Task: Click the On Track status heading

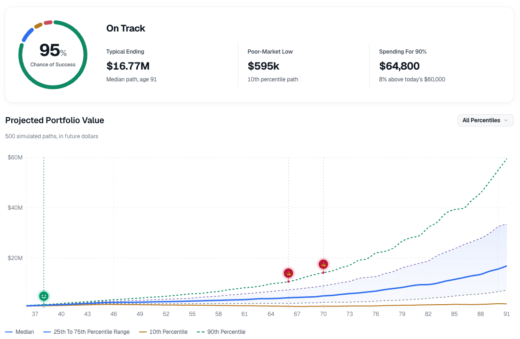Action: [x=126, y=29]
